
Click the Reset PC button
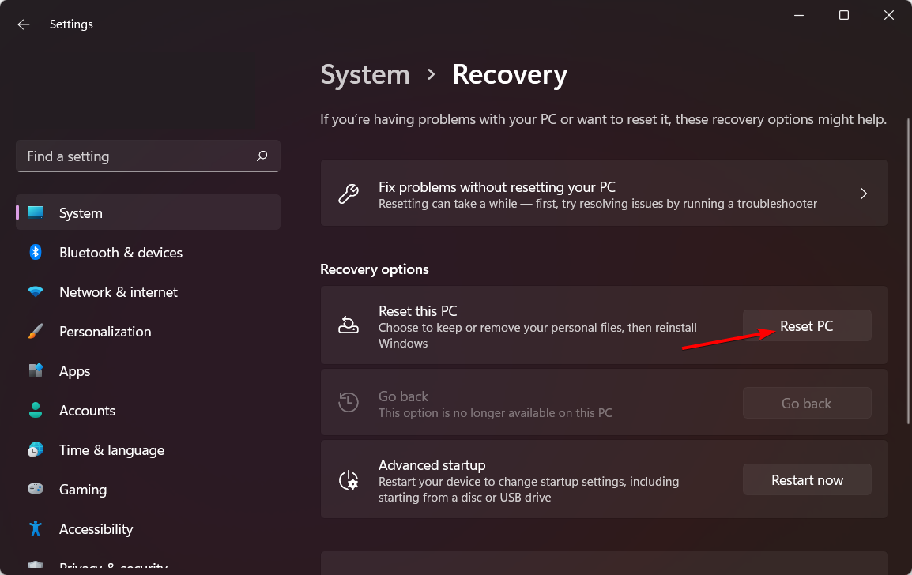(807, 325)
